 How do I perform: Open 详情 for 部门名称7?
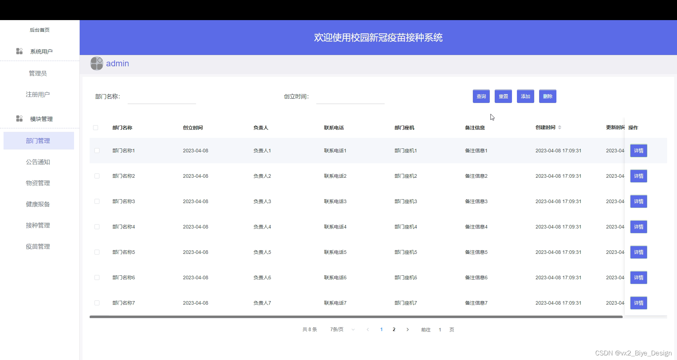tap(639, 303)
